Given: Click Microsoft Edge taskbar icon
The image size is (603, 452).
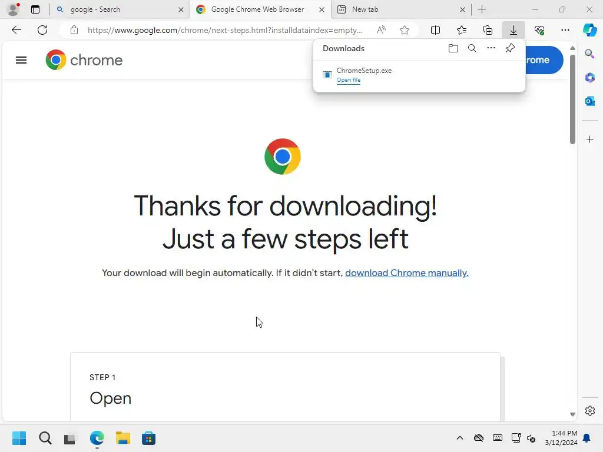Looking at the screenshot, I should [97, 438].
